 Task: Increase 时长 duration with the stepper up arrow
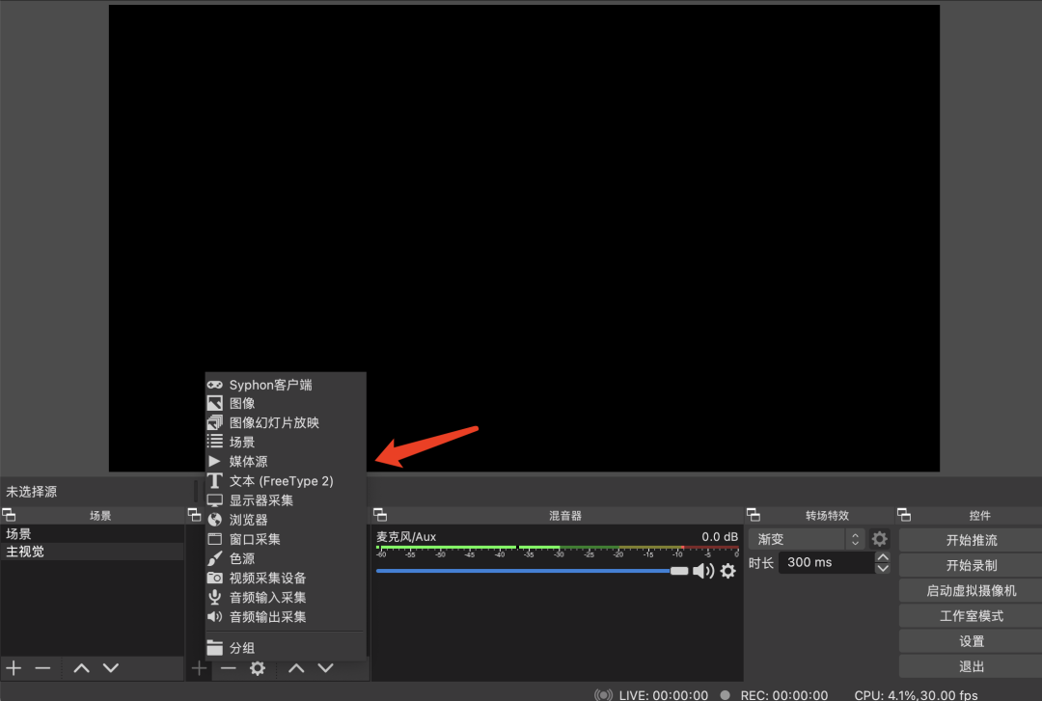coord(883,556)
